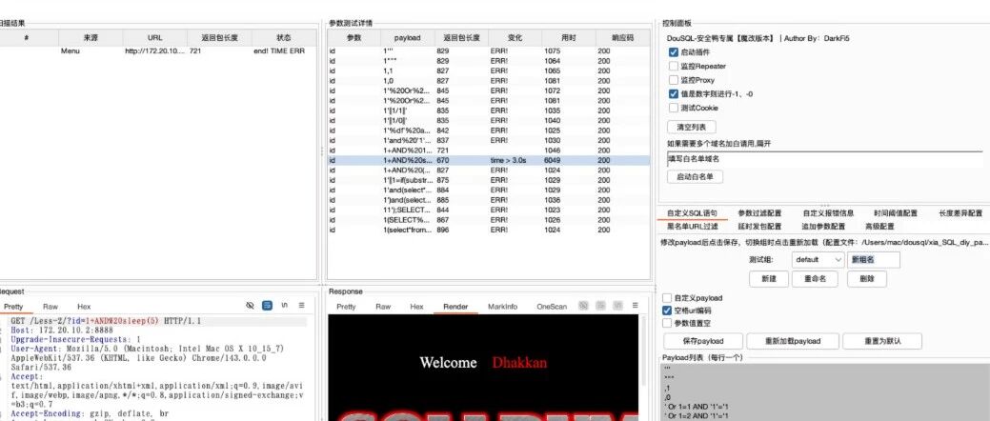Click the 启动白名单 button
The height and width of the screenshot is (421, 990).
click(695, 177)
